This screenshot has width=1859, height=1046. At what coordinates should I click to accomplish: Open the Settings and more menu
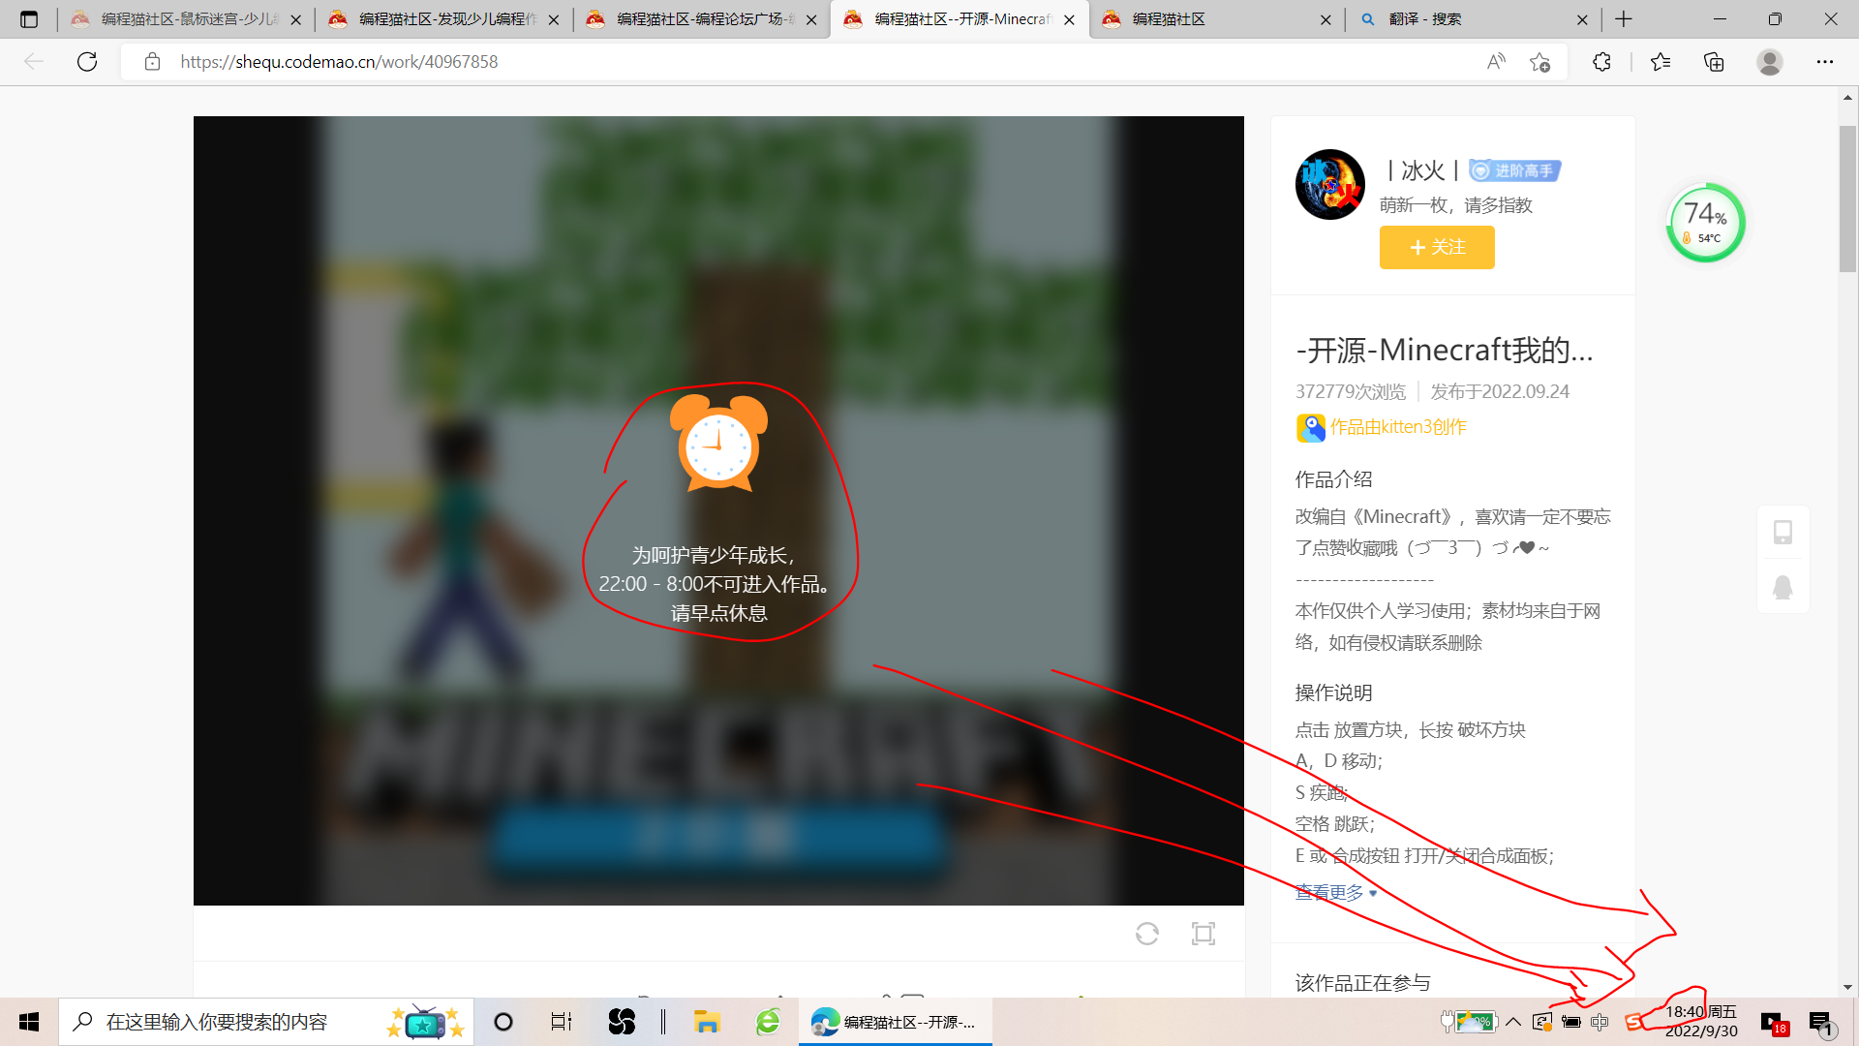(x=1825, y=62)
